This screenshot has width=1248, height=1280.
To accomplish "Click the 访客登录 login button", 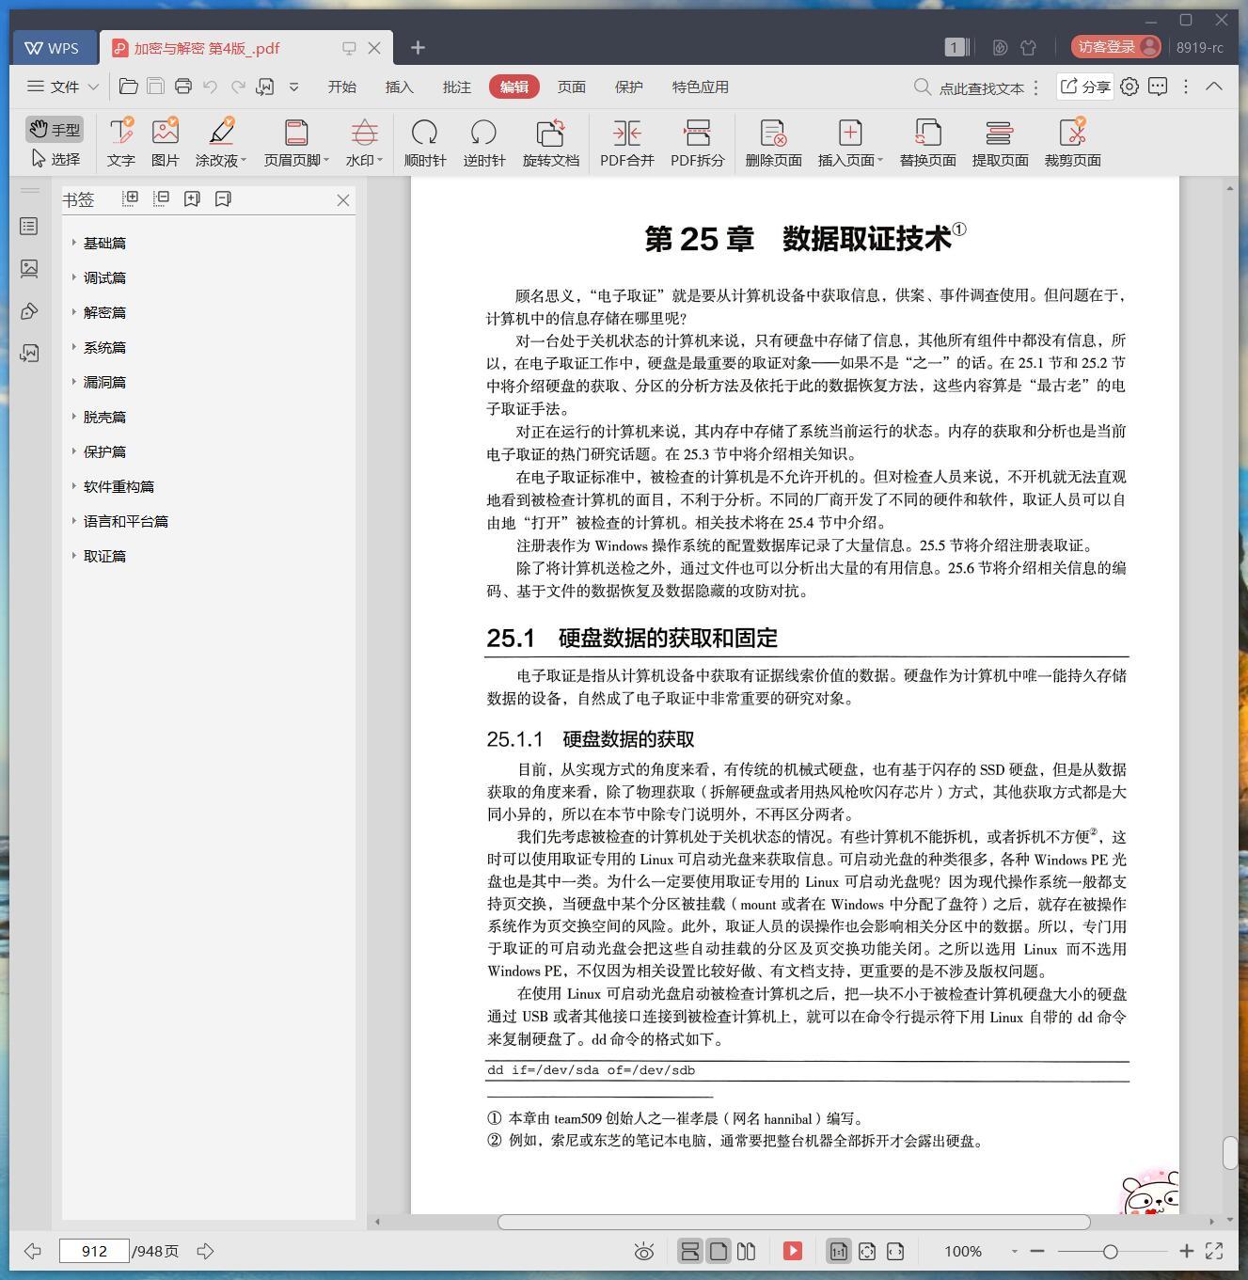I will pos(1116,47).
